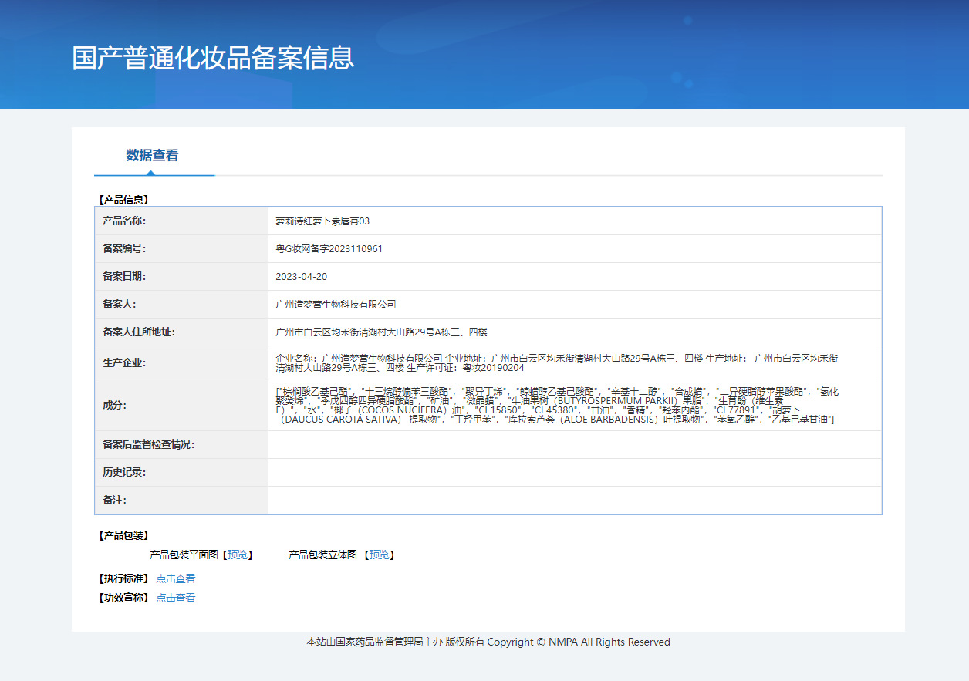Click the 国产普通化妆品备案信息 page title
The height and width of the screenshot is (681, 969).
pyautogui.click(x=213, y=58)
